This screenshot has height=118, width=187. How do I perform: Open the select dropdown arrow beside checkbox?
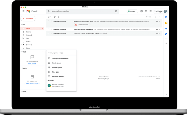pyautogui.click(x=51, y=17)
